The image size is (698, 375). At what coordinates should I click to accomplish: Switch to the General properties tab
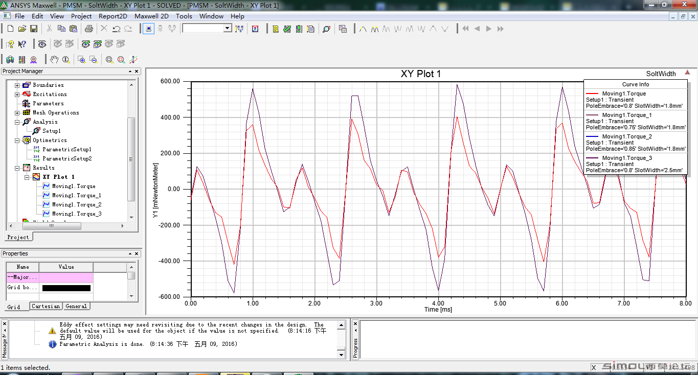[76, 306]
